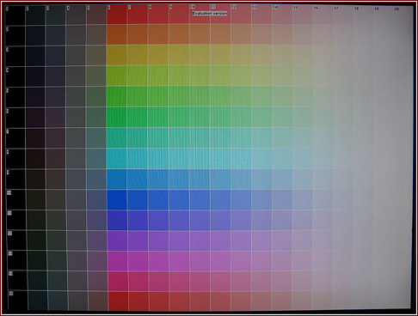Screen dimensions: 418x316
Task: Choose the near-white swatch in column 20, row 1
Action: pos(403,15)
